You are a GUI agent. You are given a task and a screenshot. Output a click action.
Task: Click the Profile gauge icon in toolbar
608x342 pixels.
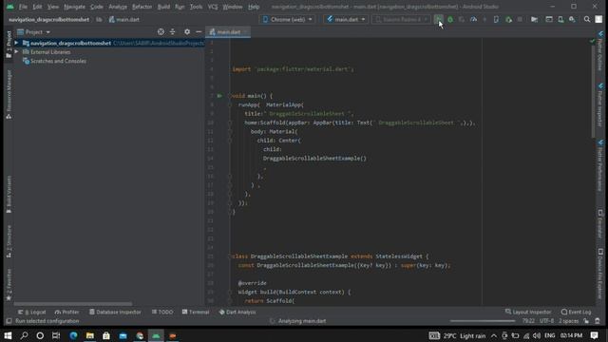[473, 19]
